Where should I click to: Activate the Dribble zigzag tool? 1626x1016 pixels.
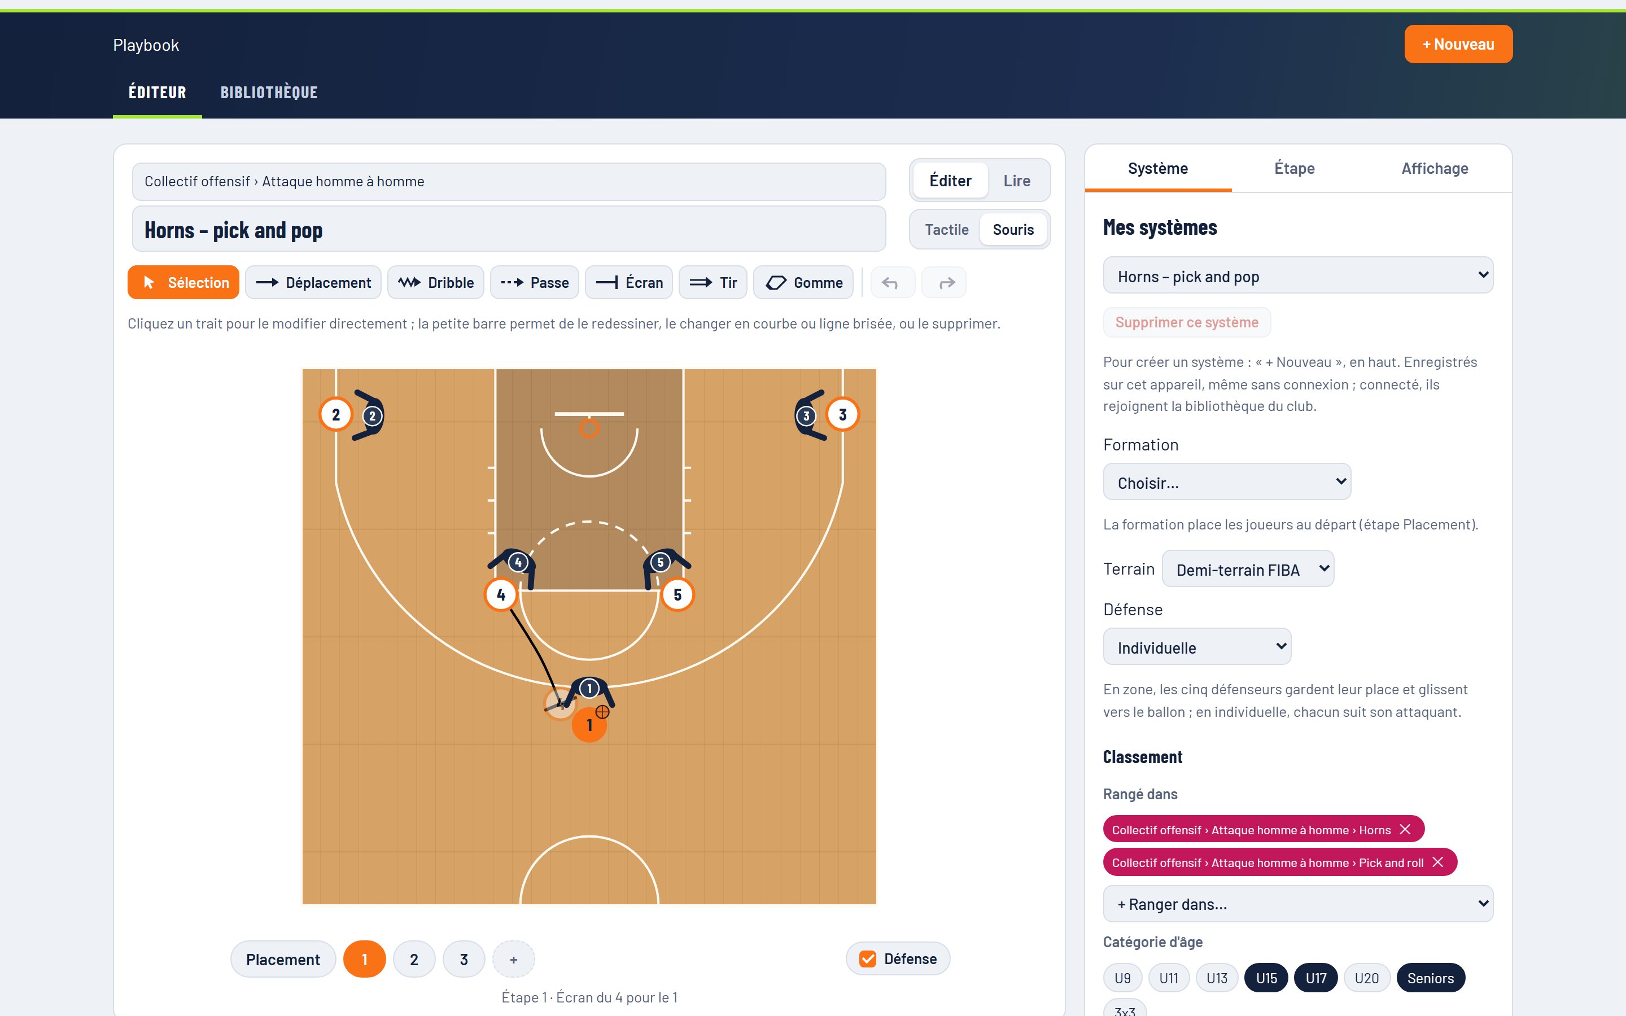click(x=435, y=282)
